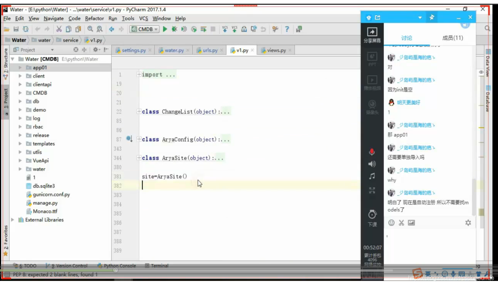Screen dimensions: 498x285
Task: Expand the folded import block
Action: [139, 75]
